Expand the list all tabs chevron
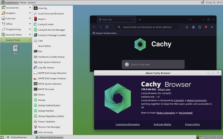Screen dimensions: 223x139 (190, 19)
